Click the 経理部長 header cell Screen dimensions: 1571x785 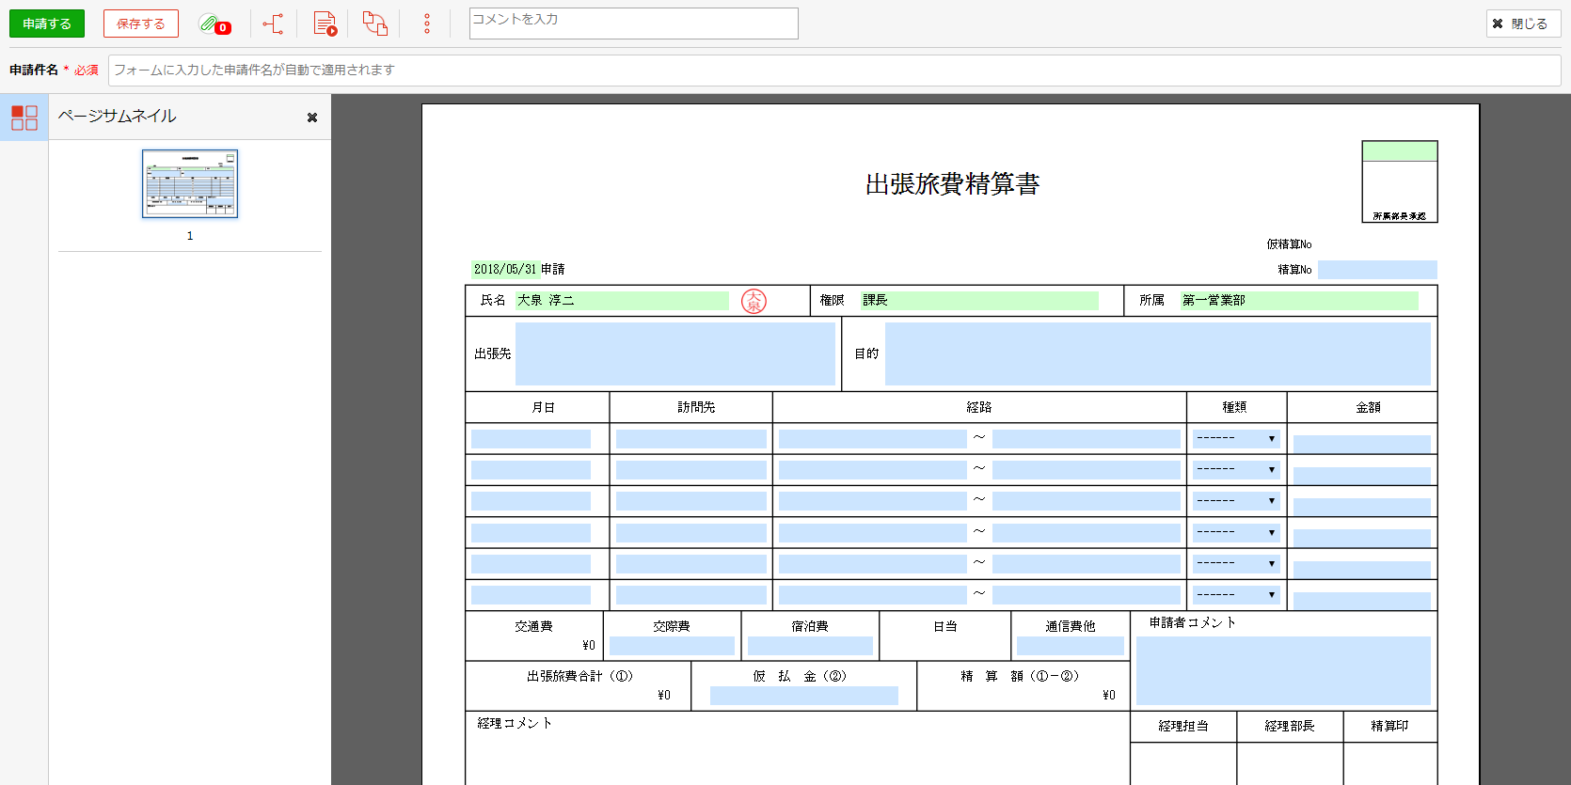tap(1290, 726)
